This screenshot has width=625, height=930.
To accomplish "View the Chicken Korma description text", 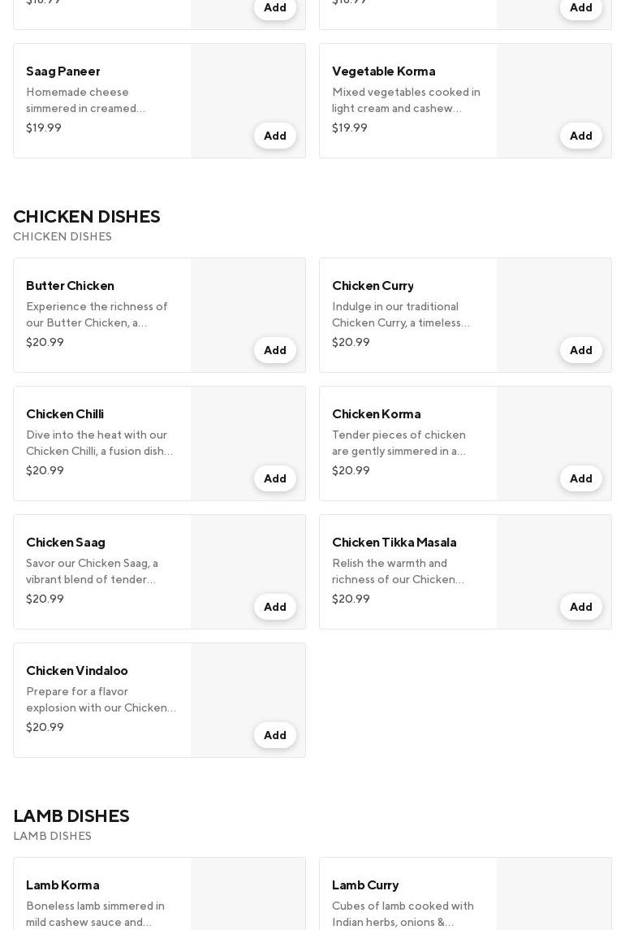I will pyautogui.click(x=399, y=443).
